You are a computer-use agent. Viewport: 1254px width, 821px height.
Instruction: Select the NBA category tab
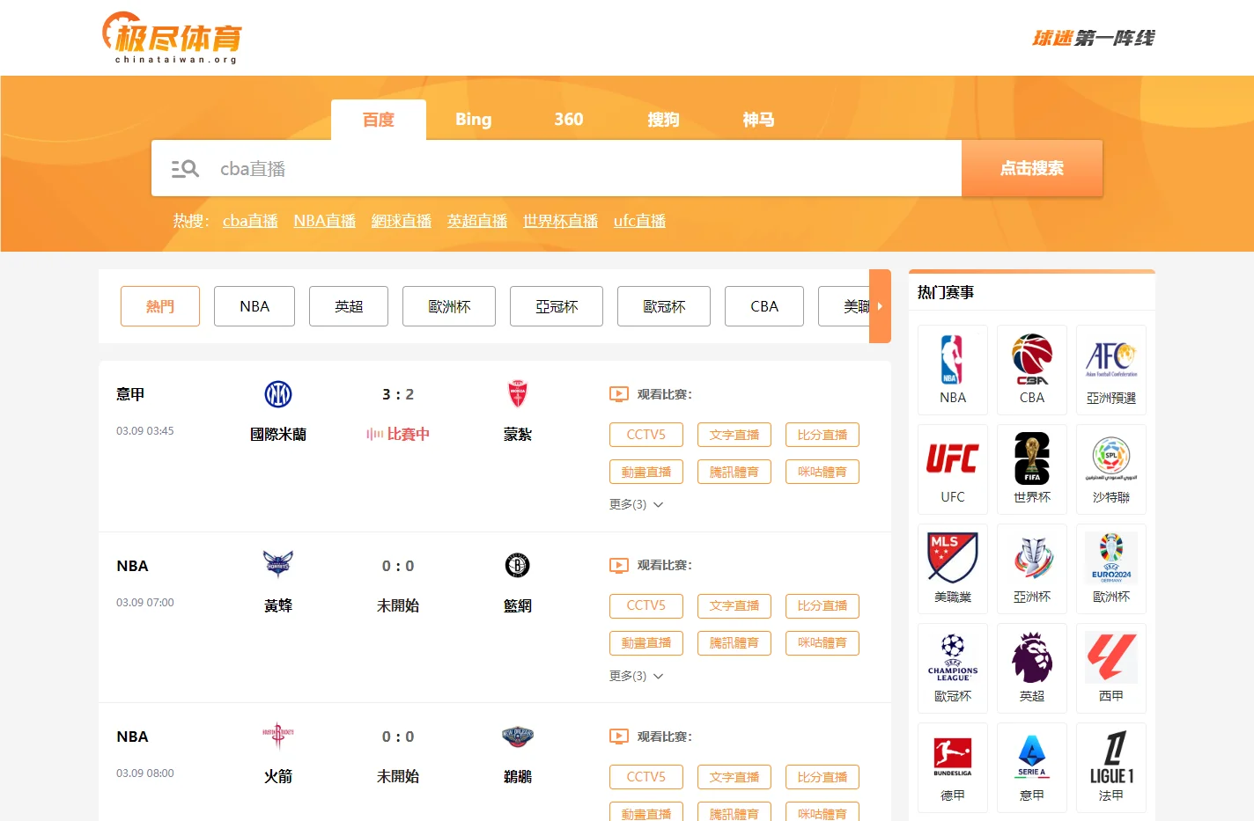(254, 306)
